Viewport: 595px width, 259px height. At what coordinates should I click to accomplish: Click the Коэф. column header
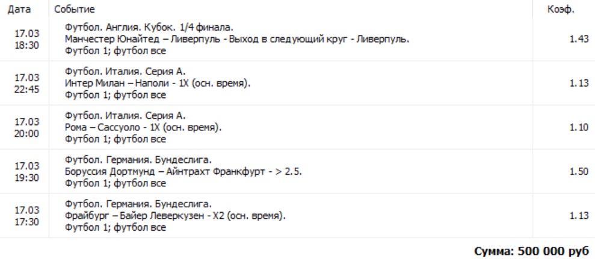pos(561,9)
